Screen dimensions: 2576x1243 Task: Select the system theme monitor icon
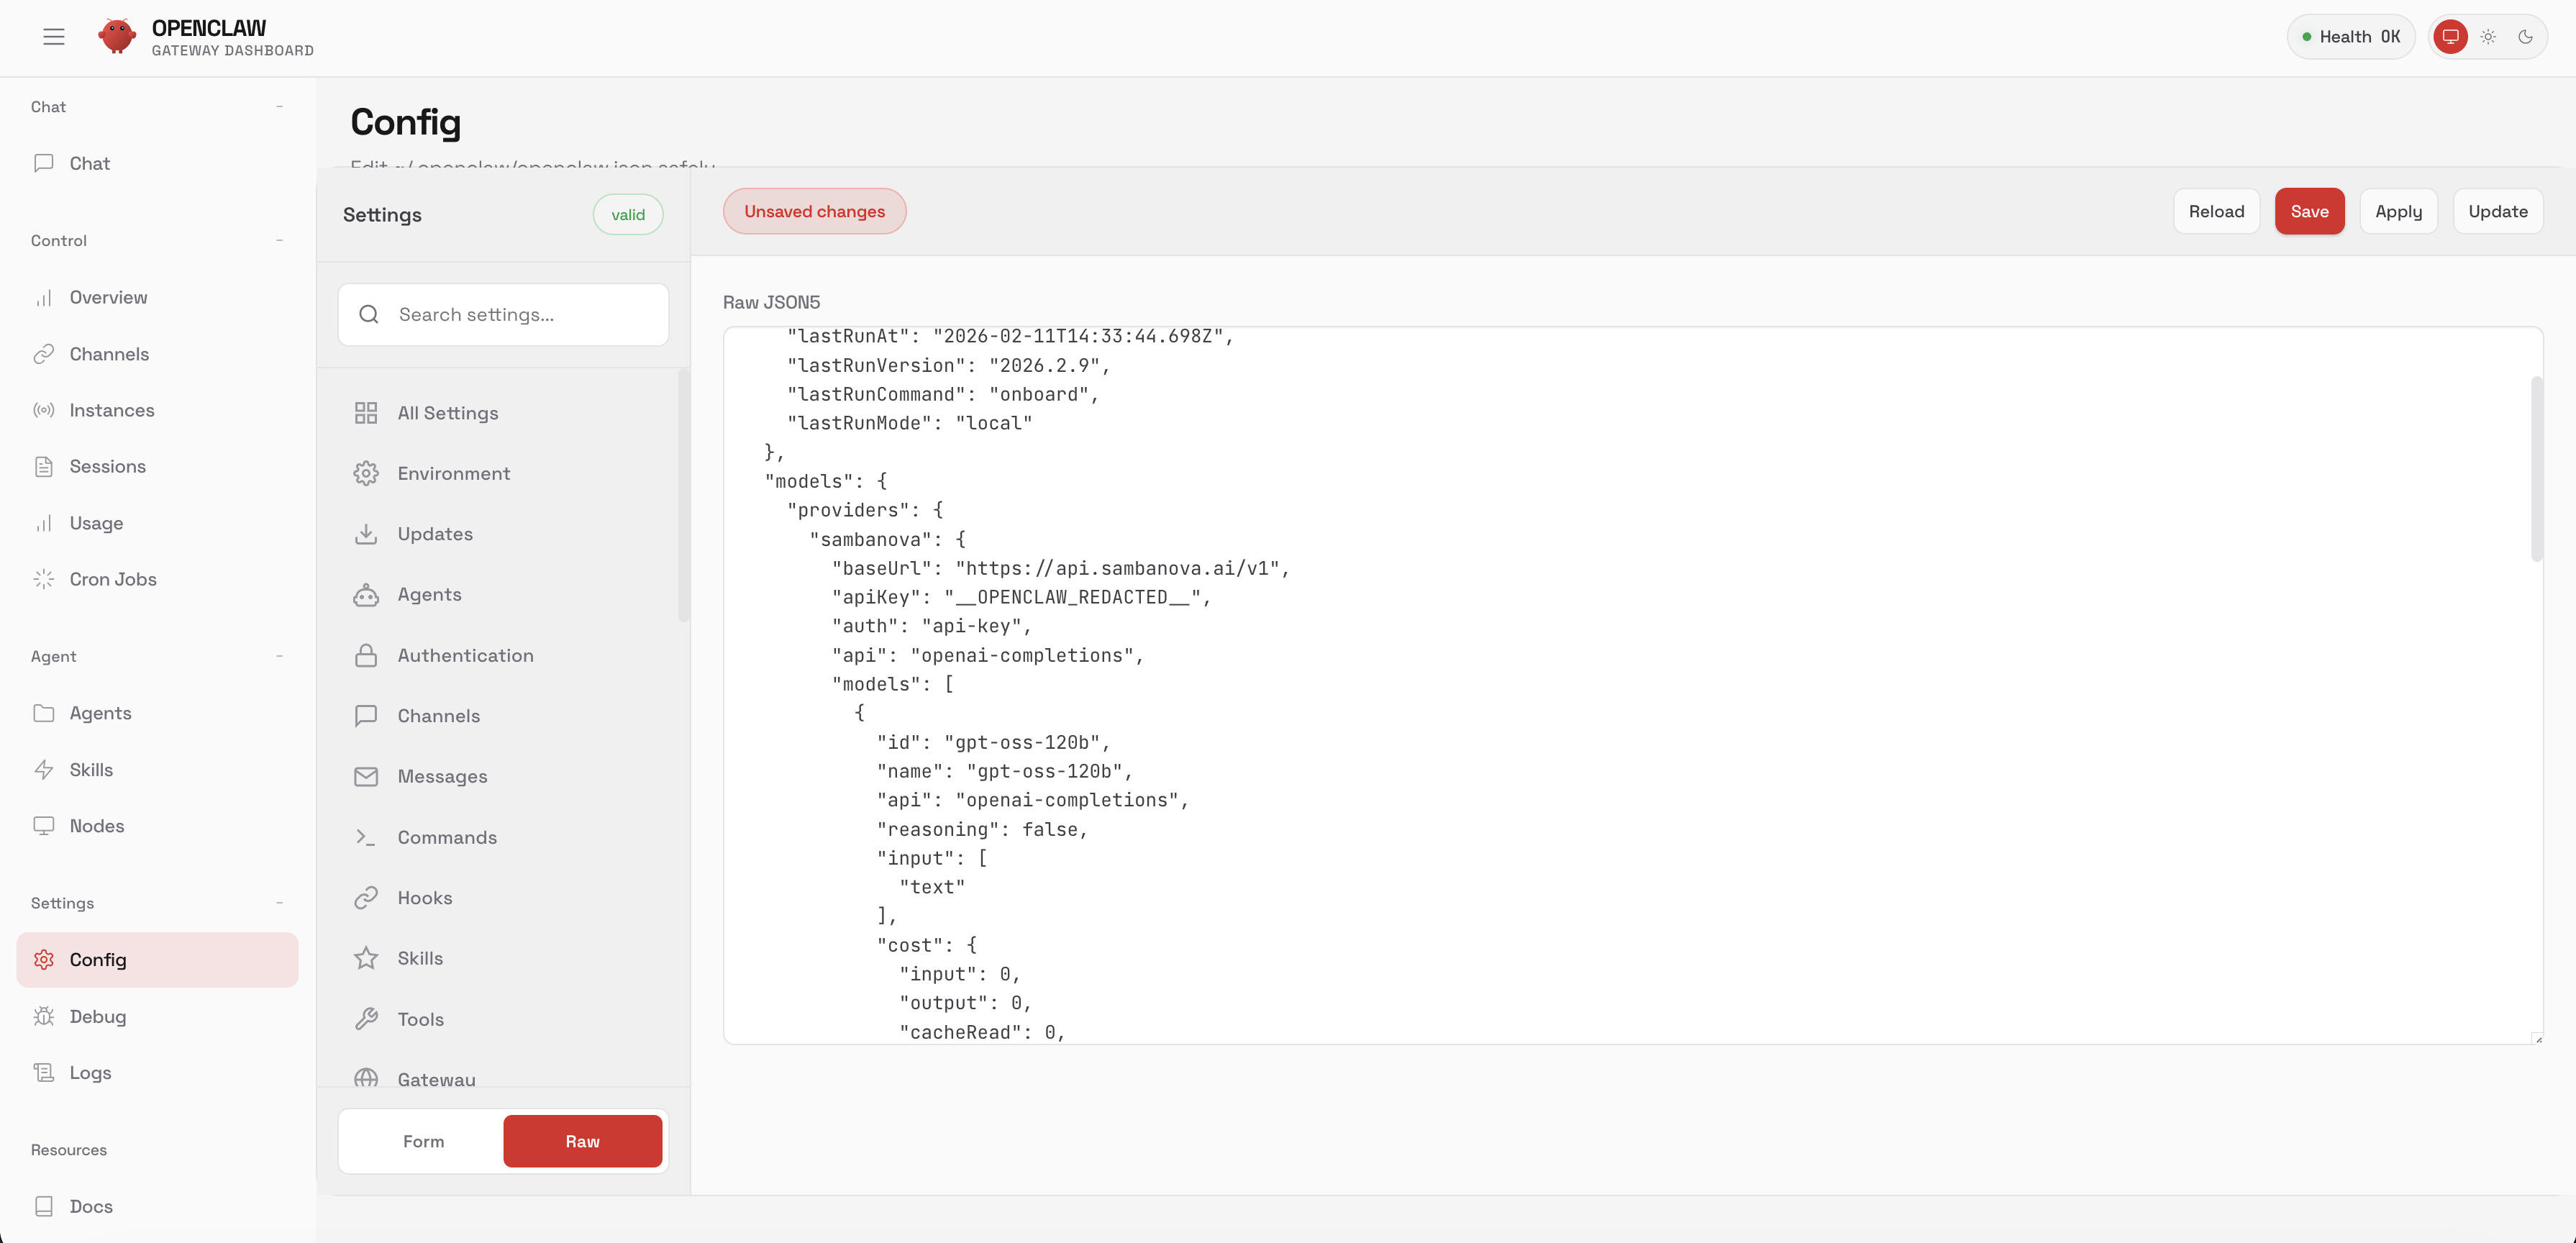2450,37
